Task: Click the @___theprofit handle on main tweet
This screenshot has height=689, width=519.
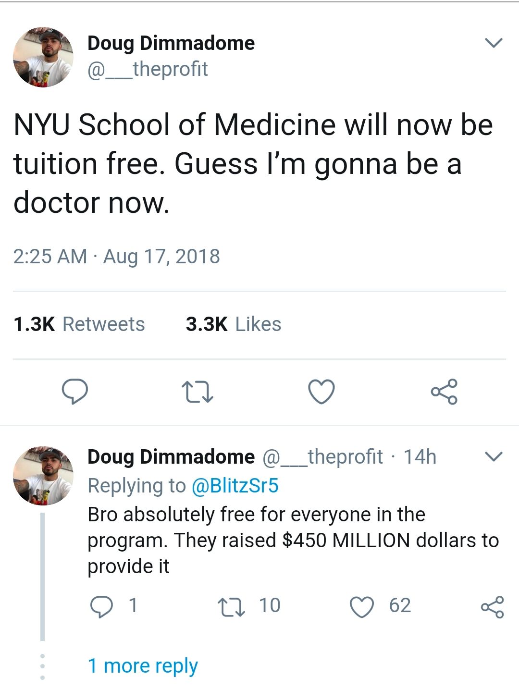Action: click(x=148, y=69)
